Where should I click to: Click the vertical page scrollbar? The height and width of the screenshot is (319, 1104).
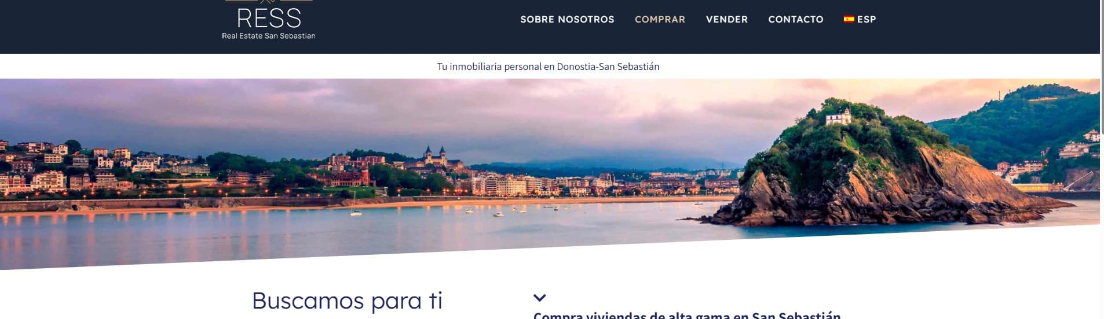tap(1102, 159)
